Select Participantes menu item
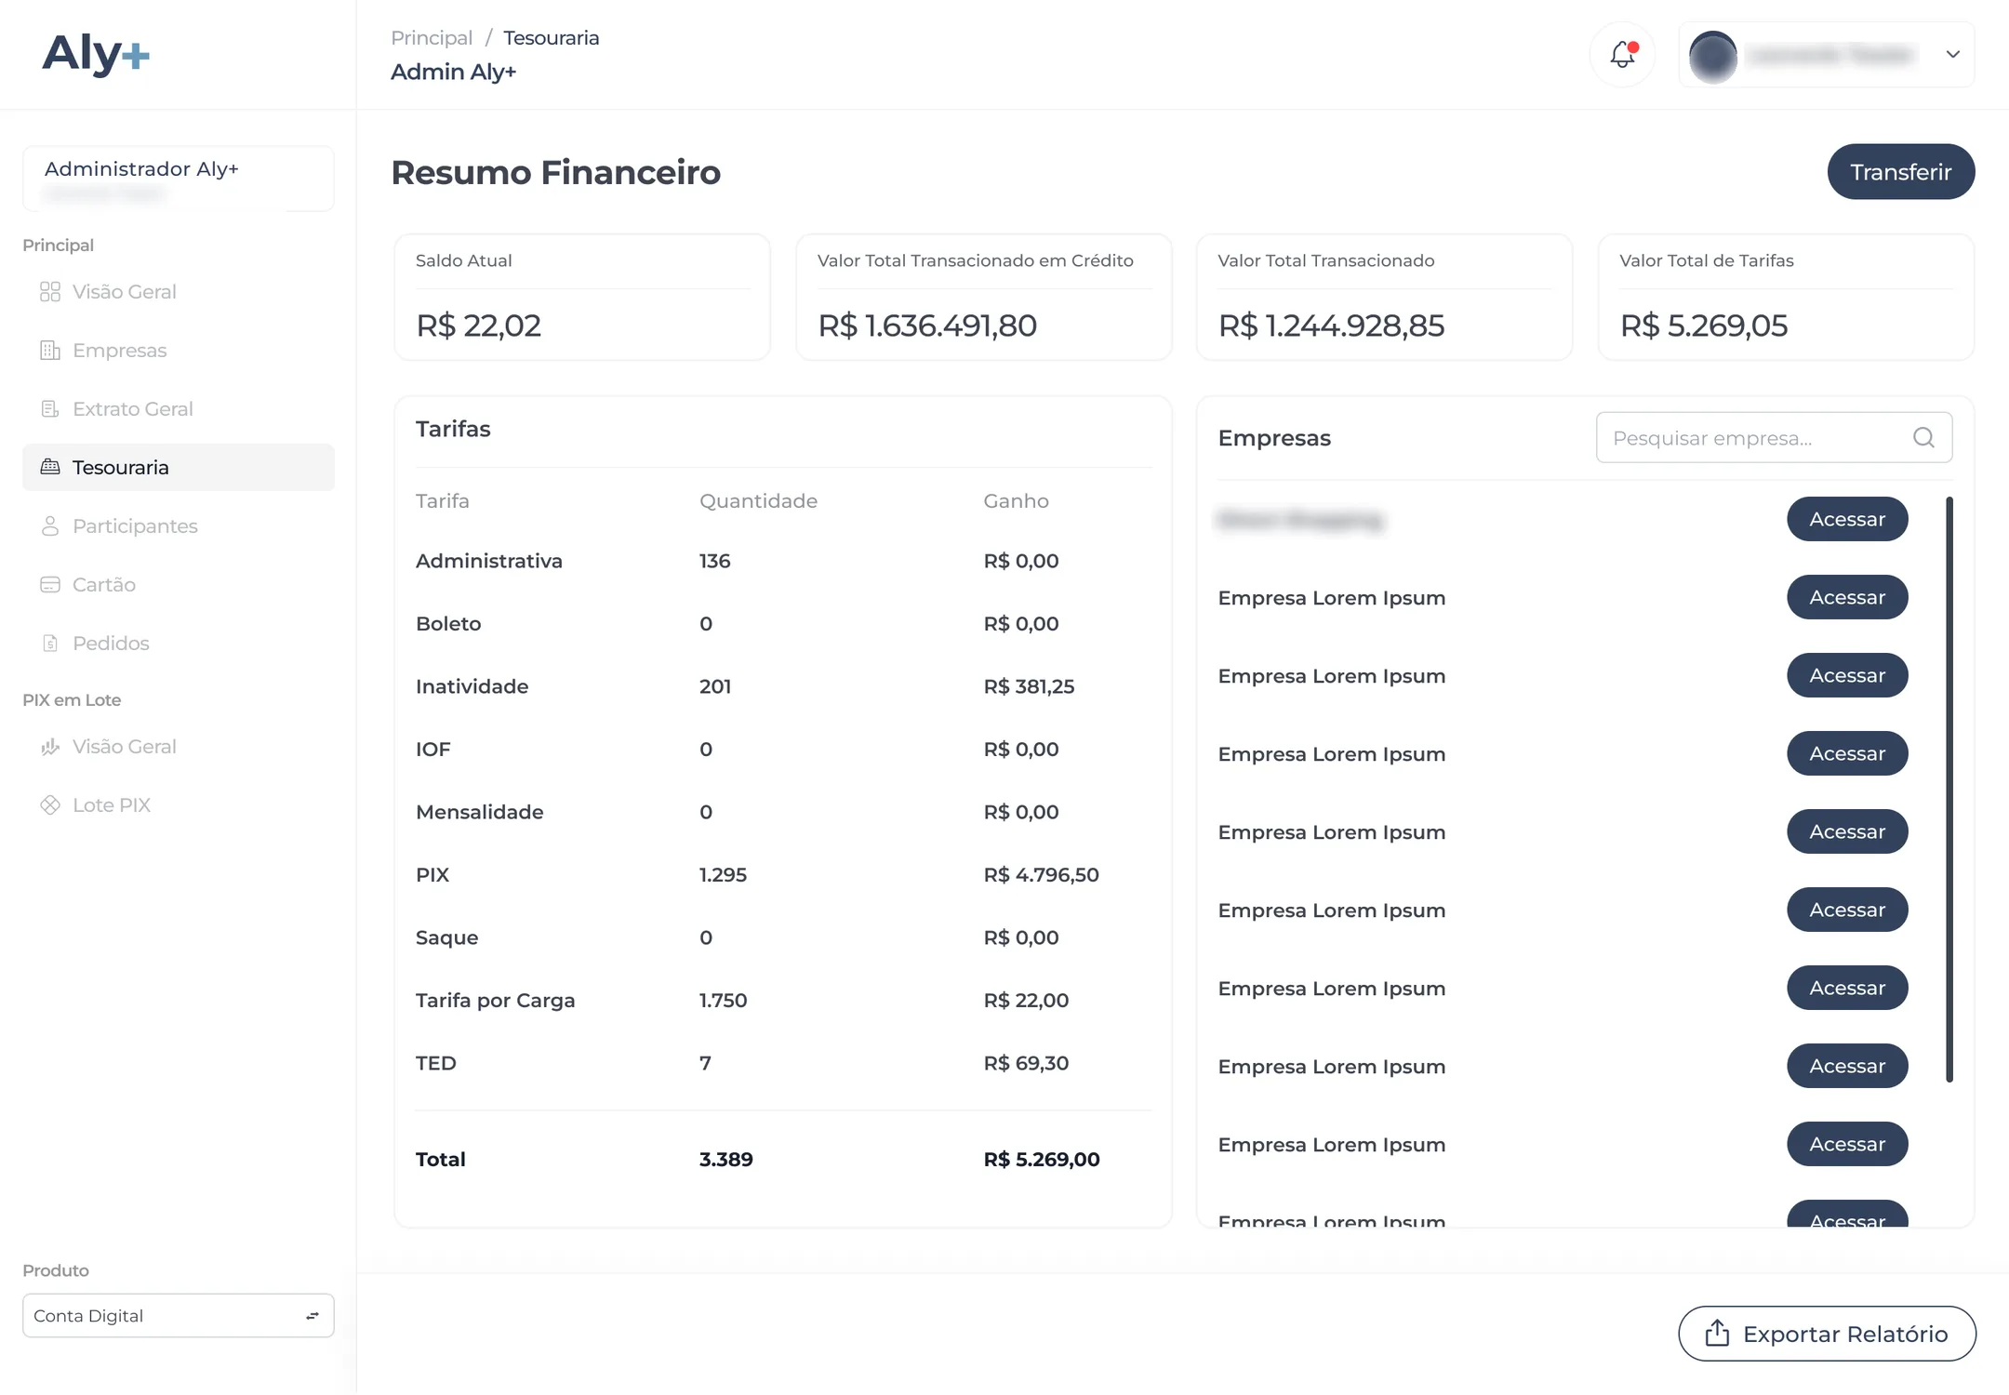 (179, 526)
